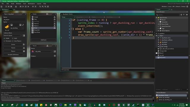190x107 pixels.
Task: Open Game Options from the toolbar gear
Action: tap(33, 7)
